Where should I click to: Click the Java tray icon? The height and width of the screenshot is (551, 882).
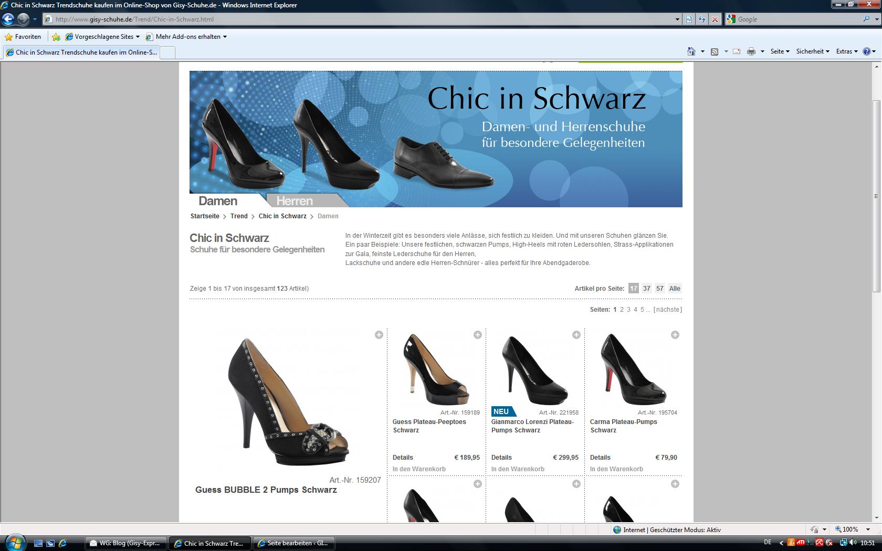791,543
